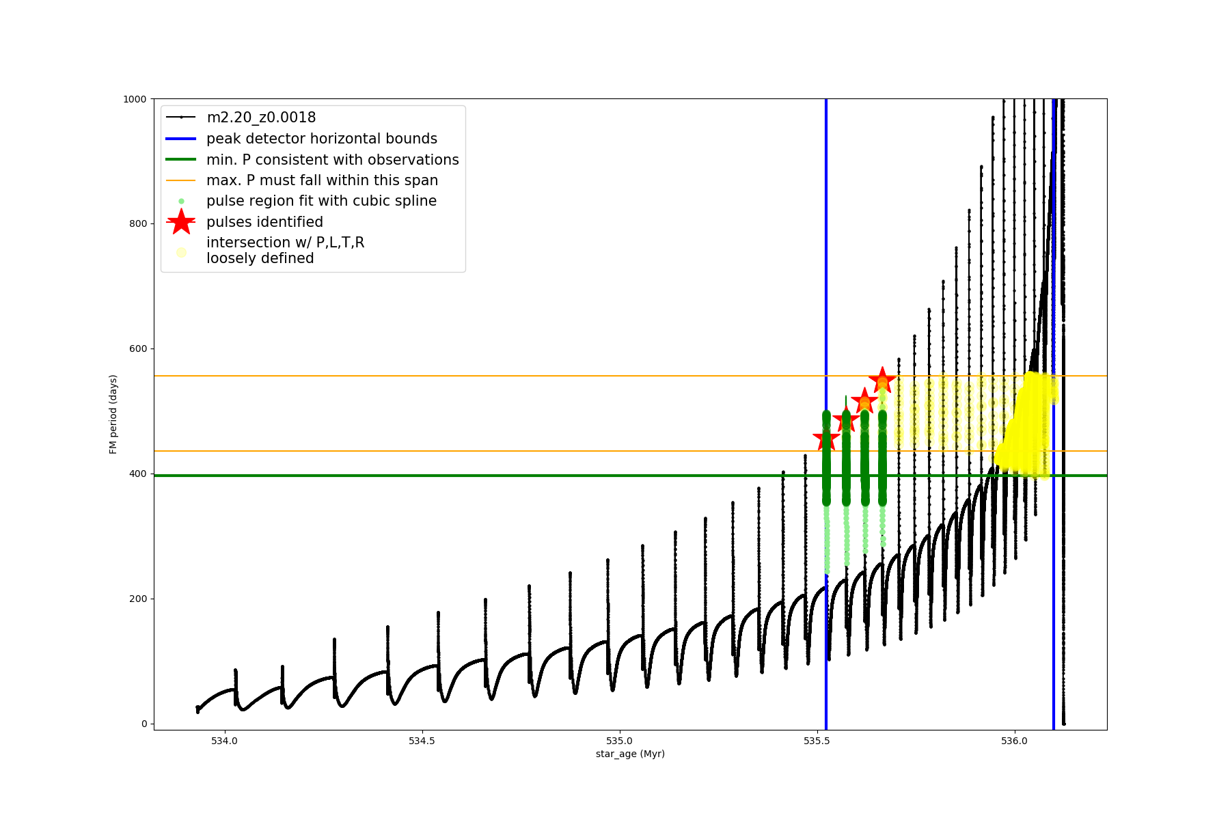Click the 'peak detector horizontal bounds' legend label

pyautogui.click(x=321, y=139)
